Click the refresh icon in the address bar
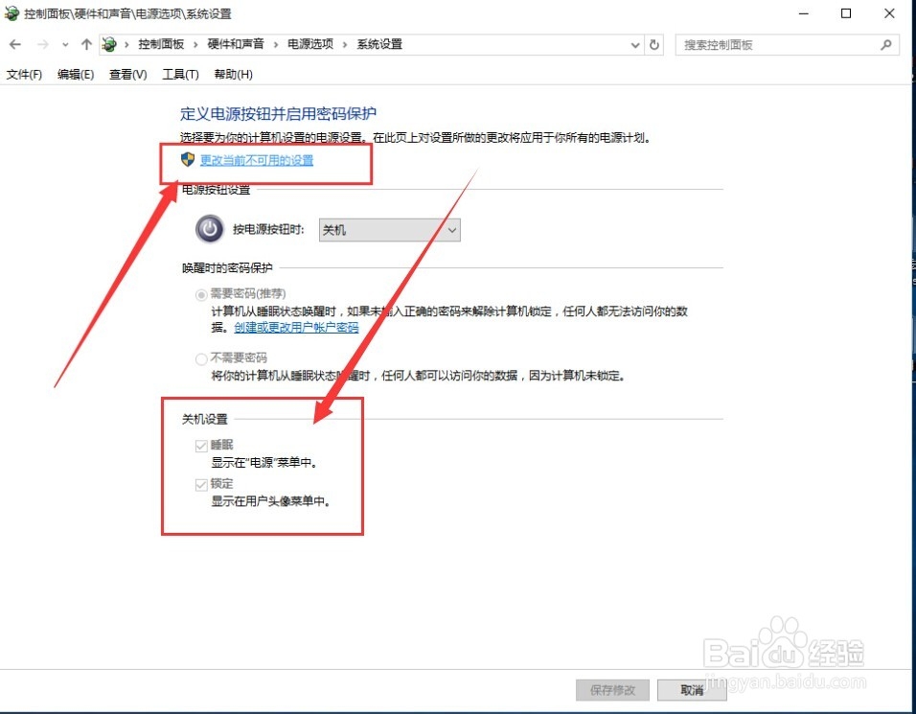The image size is (916, 714). pos(653,44)
